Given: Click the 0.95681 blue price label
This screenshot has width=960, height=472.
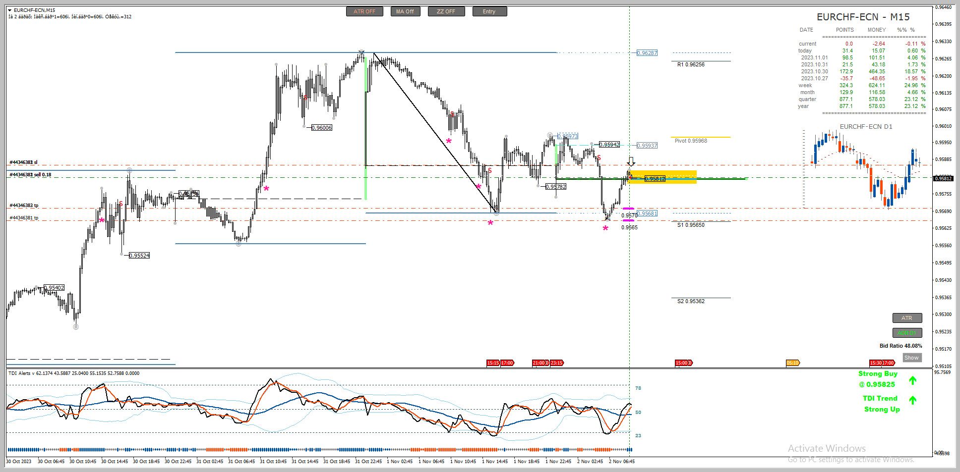Looking at the screenshot, I should tap(647, 213).
